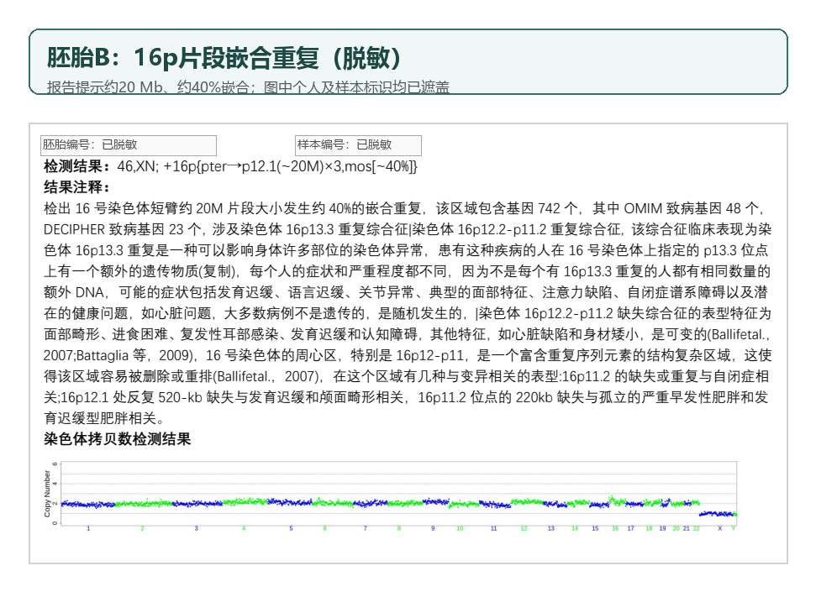Click chromosome label 19 on the x-axis
816x592 pixels.
tap(662, 528)
